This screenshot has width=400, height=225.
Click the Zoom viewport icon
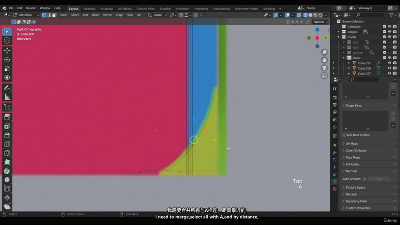(324, 52)
